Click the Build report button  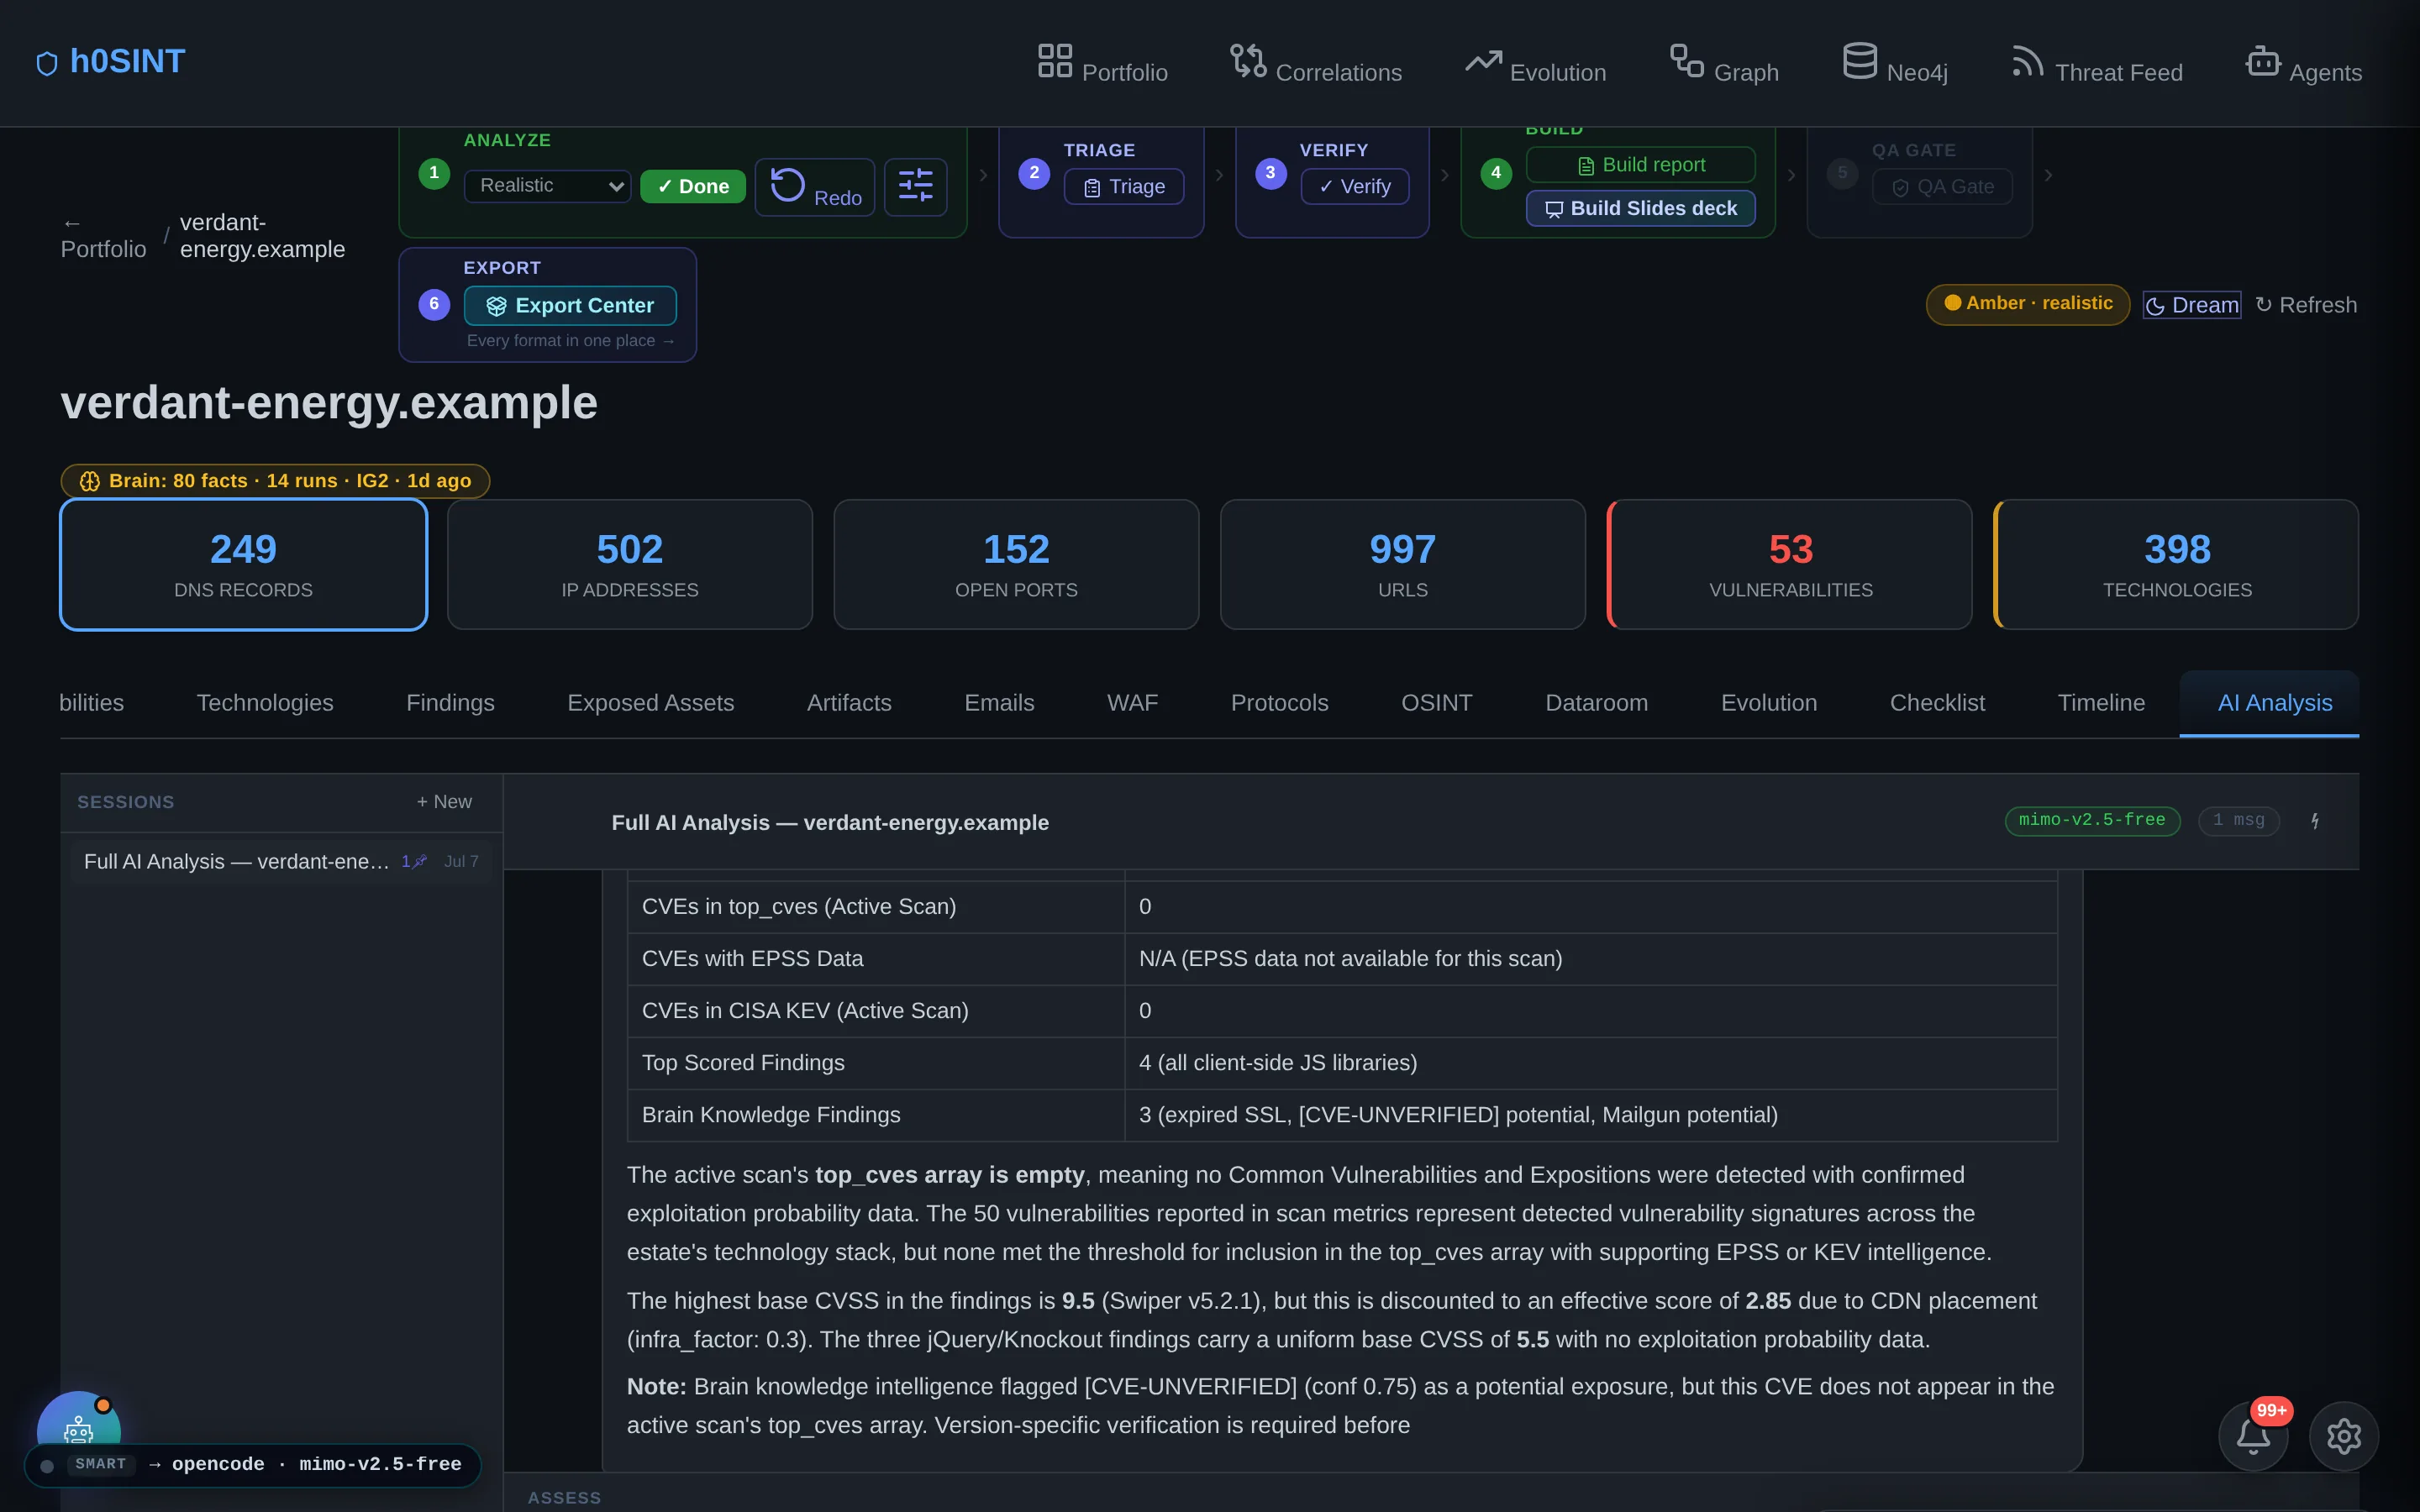pos(1640,165)
